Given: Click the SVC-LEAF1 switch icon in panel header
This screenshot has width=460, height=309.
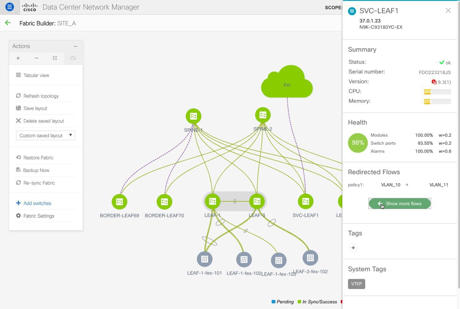Looking at the screenshot, I should point(352,11).
